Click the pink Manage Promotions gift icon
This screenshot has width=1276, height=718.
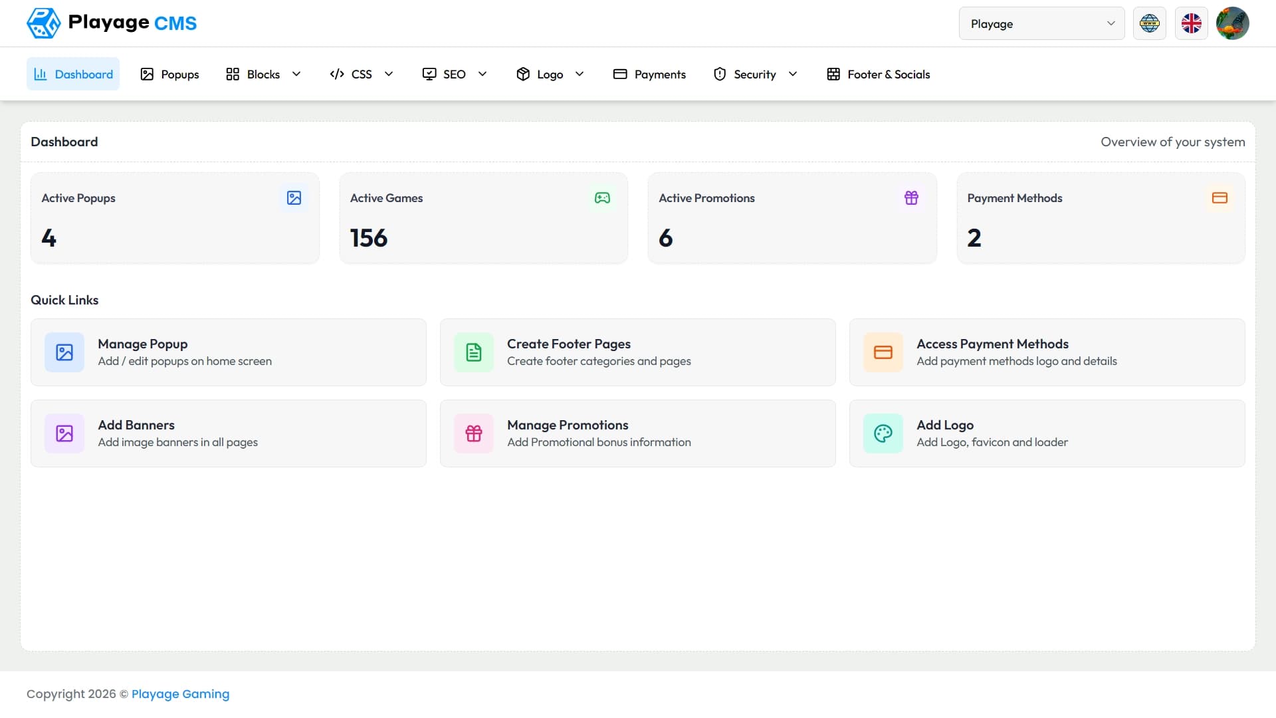(474, 433)
